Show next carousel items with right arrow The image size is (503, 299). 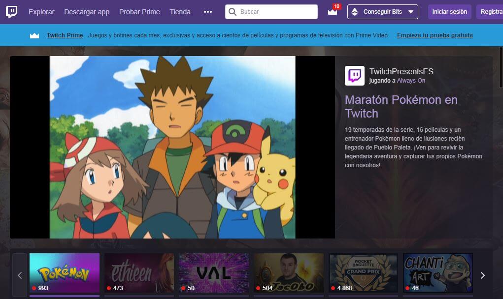point(482,275)
